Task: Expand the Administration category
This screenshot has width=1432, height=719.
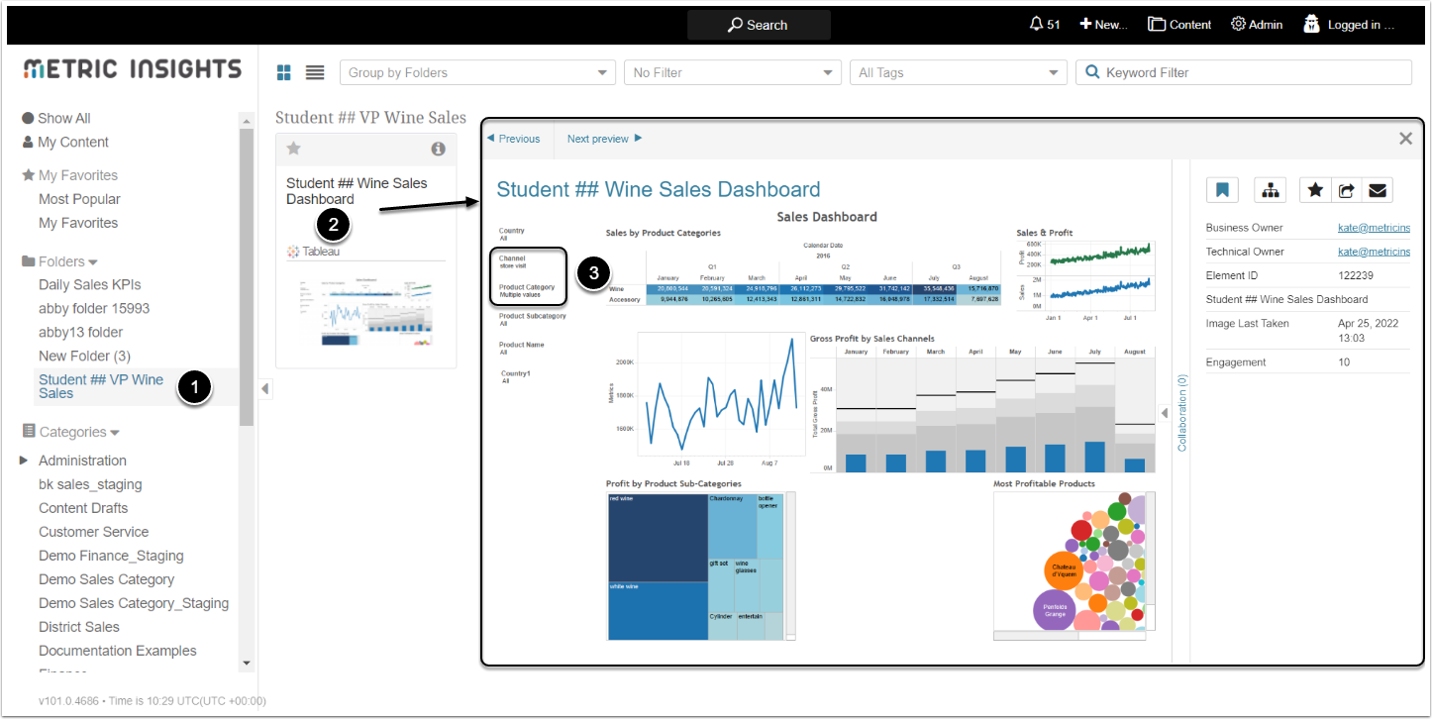Action: point(25,461)
